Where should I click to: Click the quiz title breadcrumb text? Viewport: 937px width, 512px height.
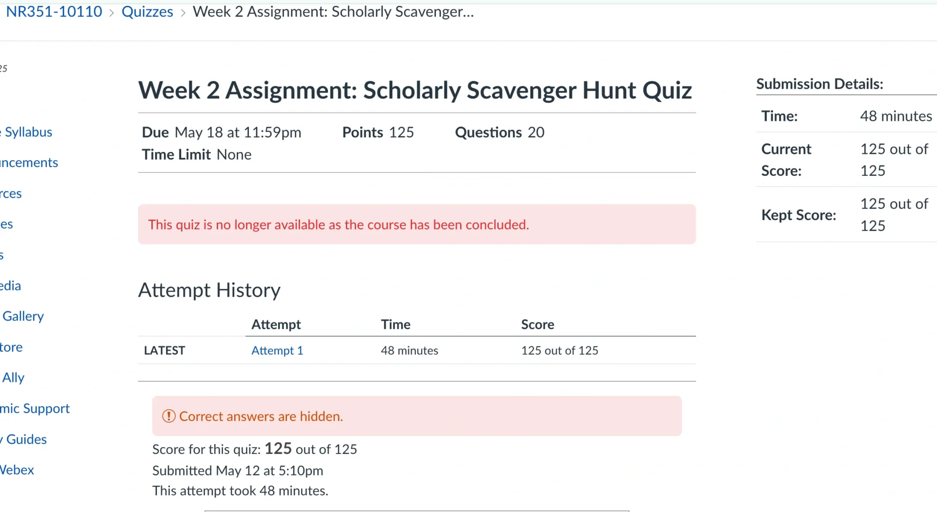(333, 12)
